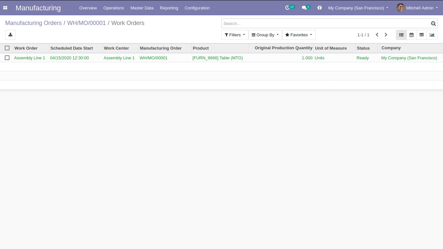Sort by Work Order column header

pyautogui.click(x=31, y=48)
